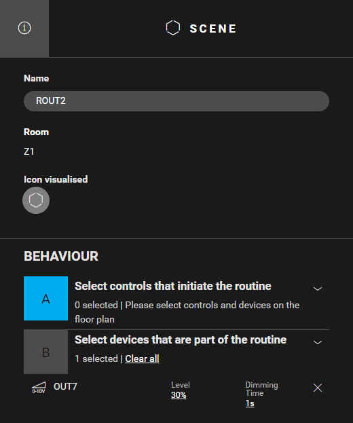The width and height of the screenshot is (353, 423).
Task: Click the 0-10V dimmer icon for OUT7
Action: point(39,388)
